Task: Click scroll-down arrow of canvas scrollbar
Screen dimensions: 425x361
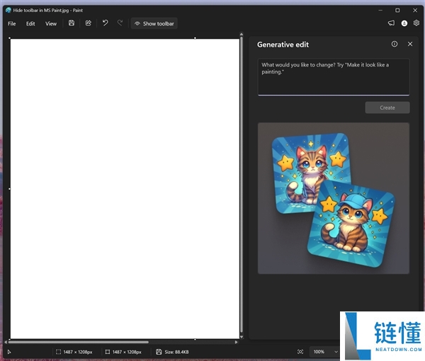Action: click(242, 337)
